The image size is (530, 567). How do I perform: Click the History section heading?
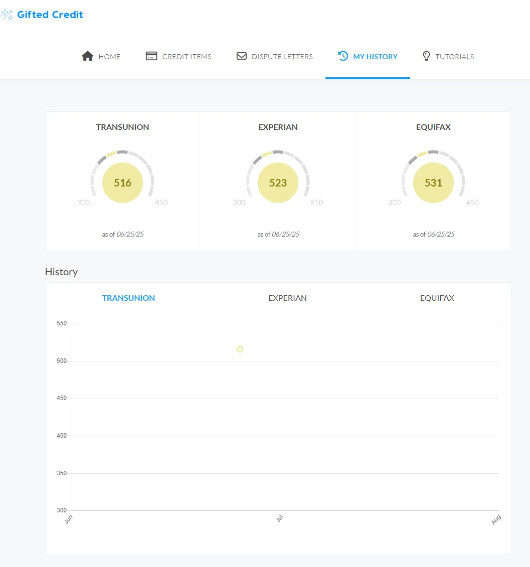click(x=61, y=272)
